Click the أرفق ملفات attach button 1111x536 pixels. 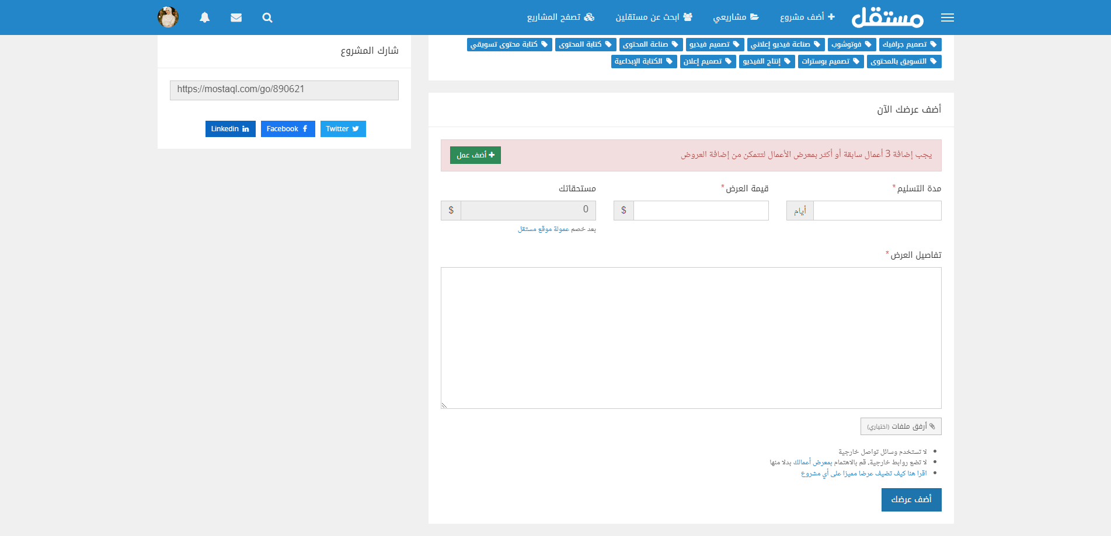click(x=901, y=426)
